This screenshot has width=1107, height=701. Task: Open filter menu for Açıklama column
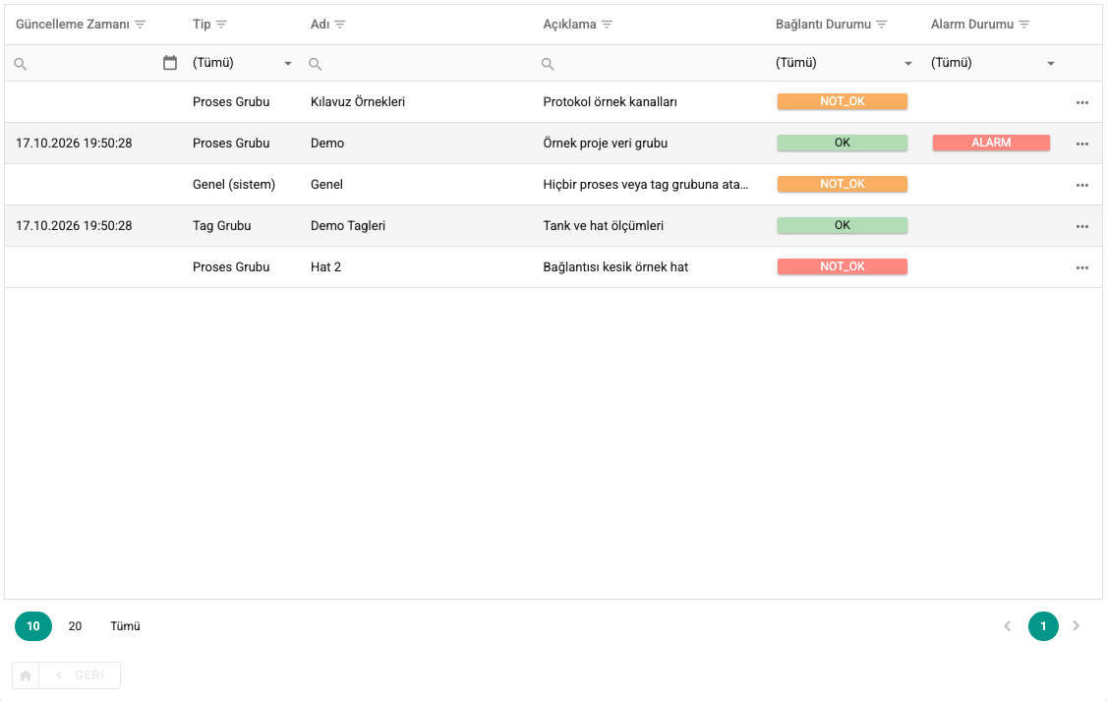coord(608,25)
